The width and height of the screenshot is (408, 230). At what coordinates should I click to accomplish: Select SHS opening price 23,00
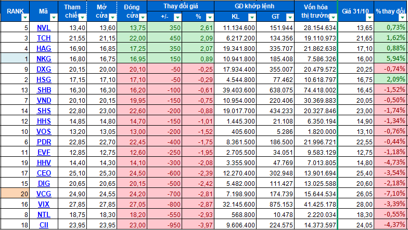coord(102,111)
